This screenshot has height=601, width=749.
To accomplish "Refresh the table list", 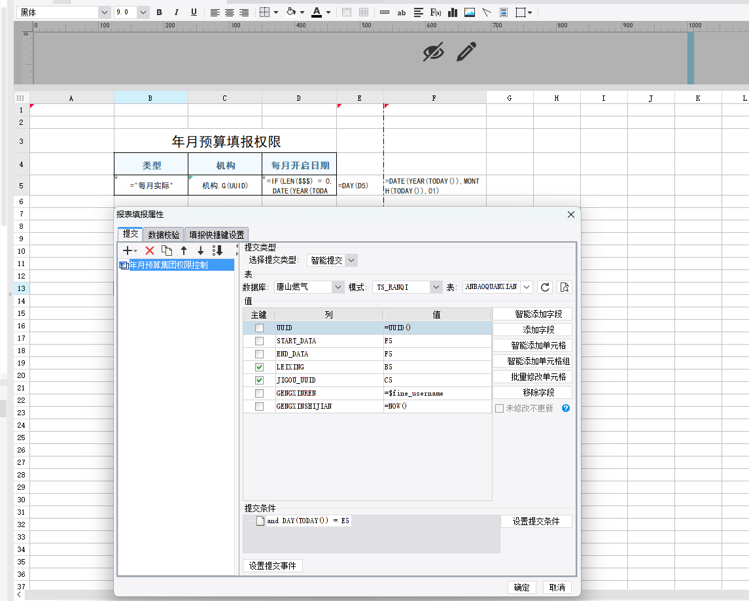I will [545, 287].
